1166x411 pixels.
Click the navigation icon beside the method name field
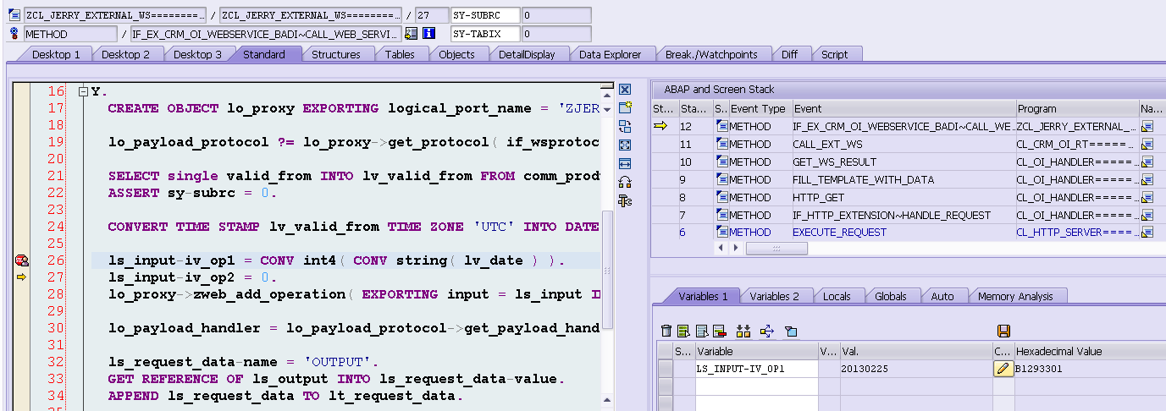pos(412,34)
